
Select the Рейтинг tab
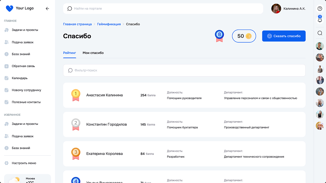69,53
